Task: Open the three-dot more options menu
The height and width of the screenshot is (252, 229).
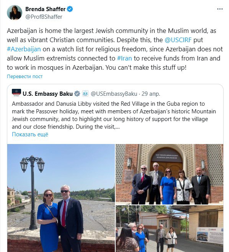Action: pyautogui.click(x=220, y=9)
